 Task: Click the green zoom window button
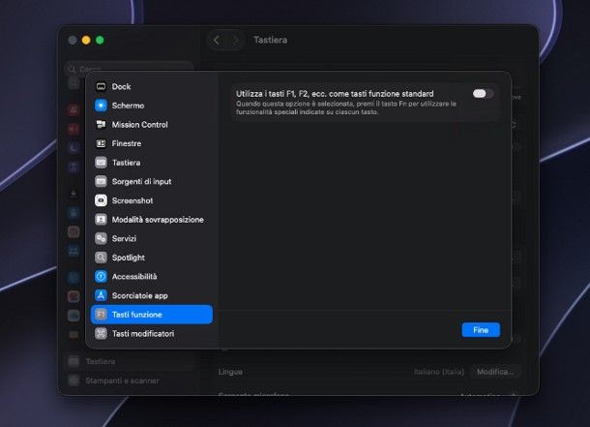(x=100, y=40)
